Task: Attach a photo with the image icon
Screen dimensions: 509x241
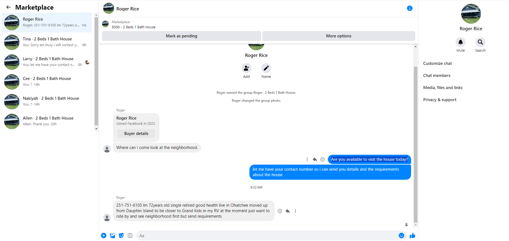Action: coord(112,236)
